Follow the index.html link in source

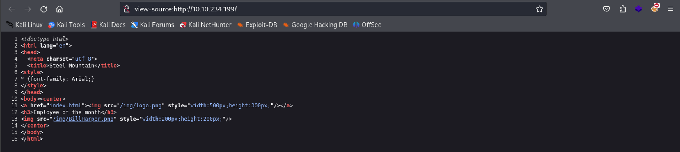(65, 105)
